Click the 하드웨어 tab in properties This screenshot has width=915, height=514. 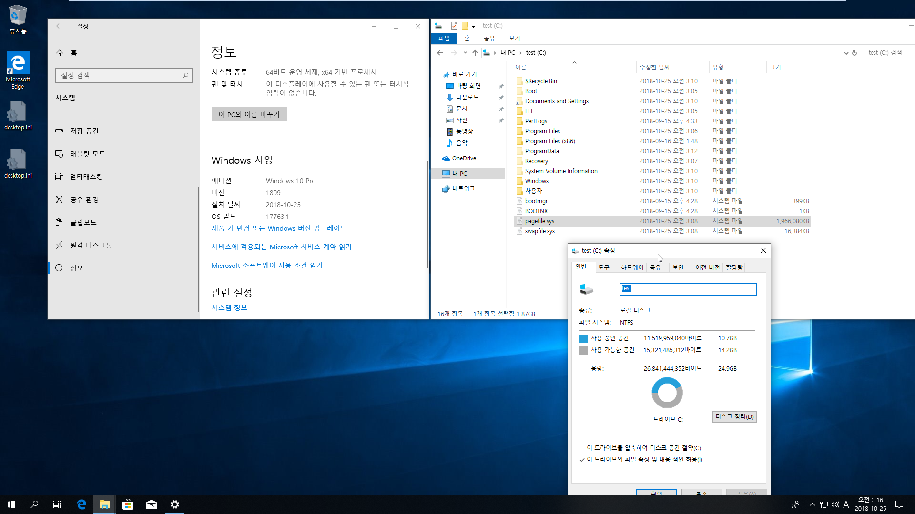[x=631, y=267]
